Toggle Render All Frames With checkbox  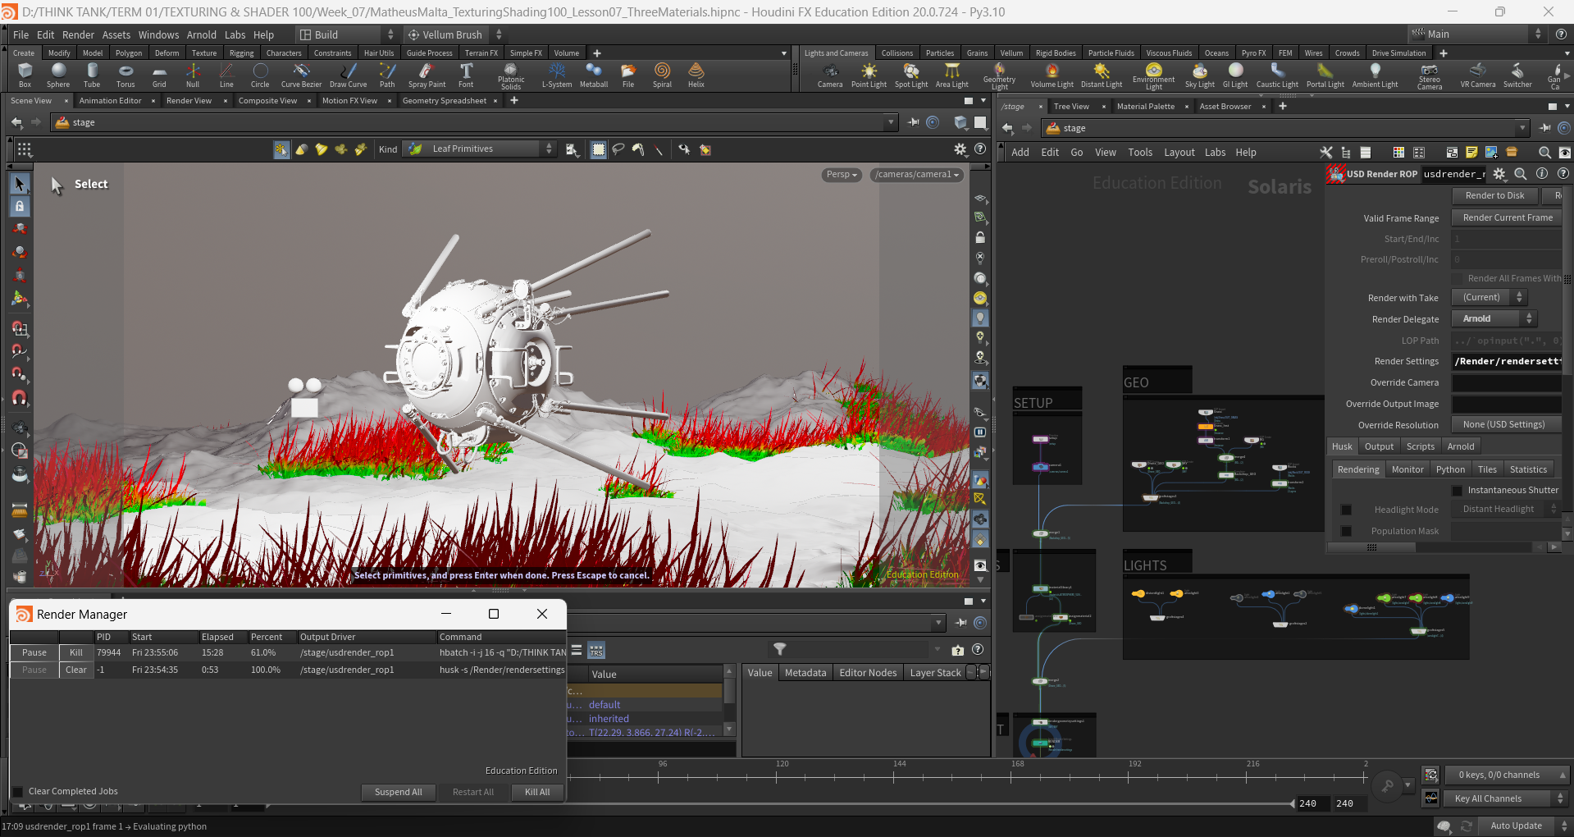point(1457,278)
